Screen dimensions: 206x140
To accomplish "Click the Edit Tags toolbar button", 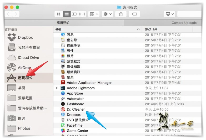I will tap(134, 14).
